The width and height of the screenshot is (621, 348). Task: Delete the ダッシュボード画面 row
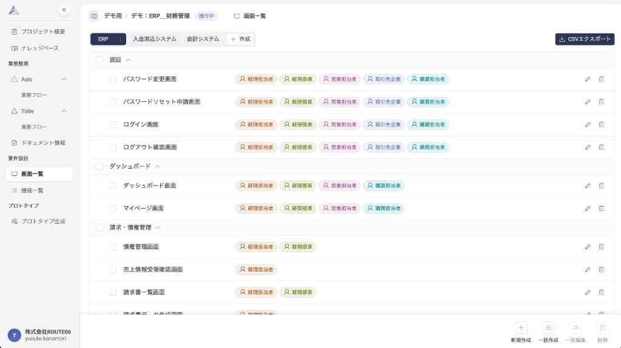click(x=601, y=186)
